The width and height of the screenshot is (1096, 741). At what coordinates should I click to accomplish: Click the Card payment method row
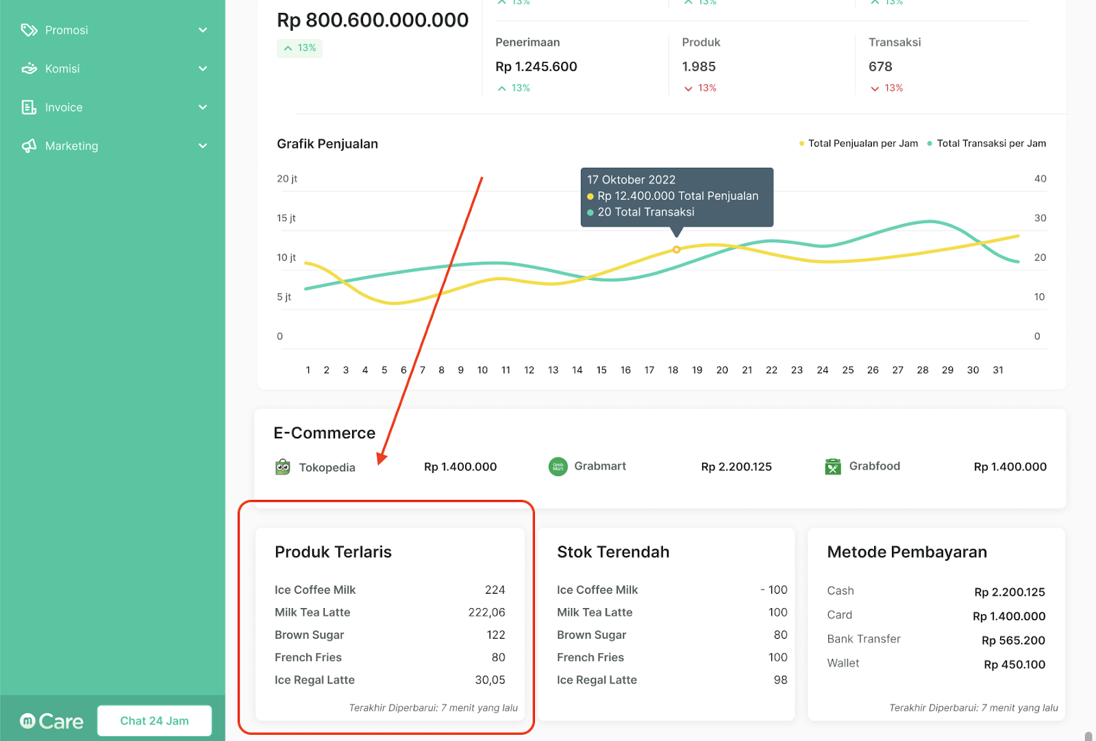click(x=936, y=615)
